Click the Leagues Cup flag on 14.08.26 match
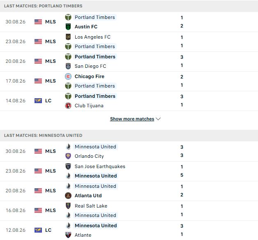 (x=38, y=101)
